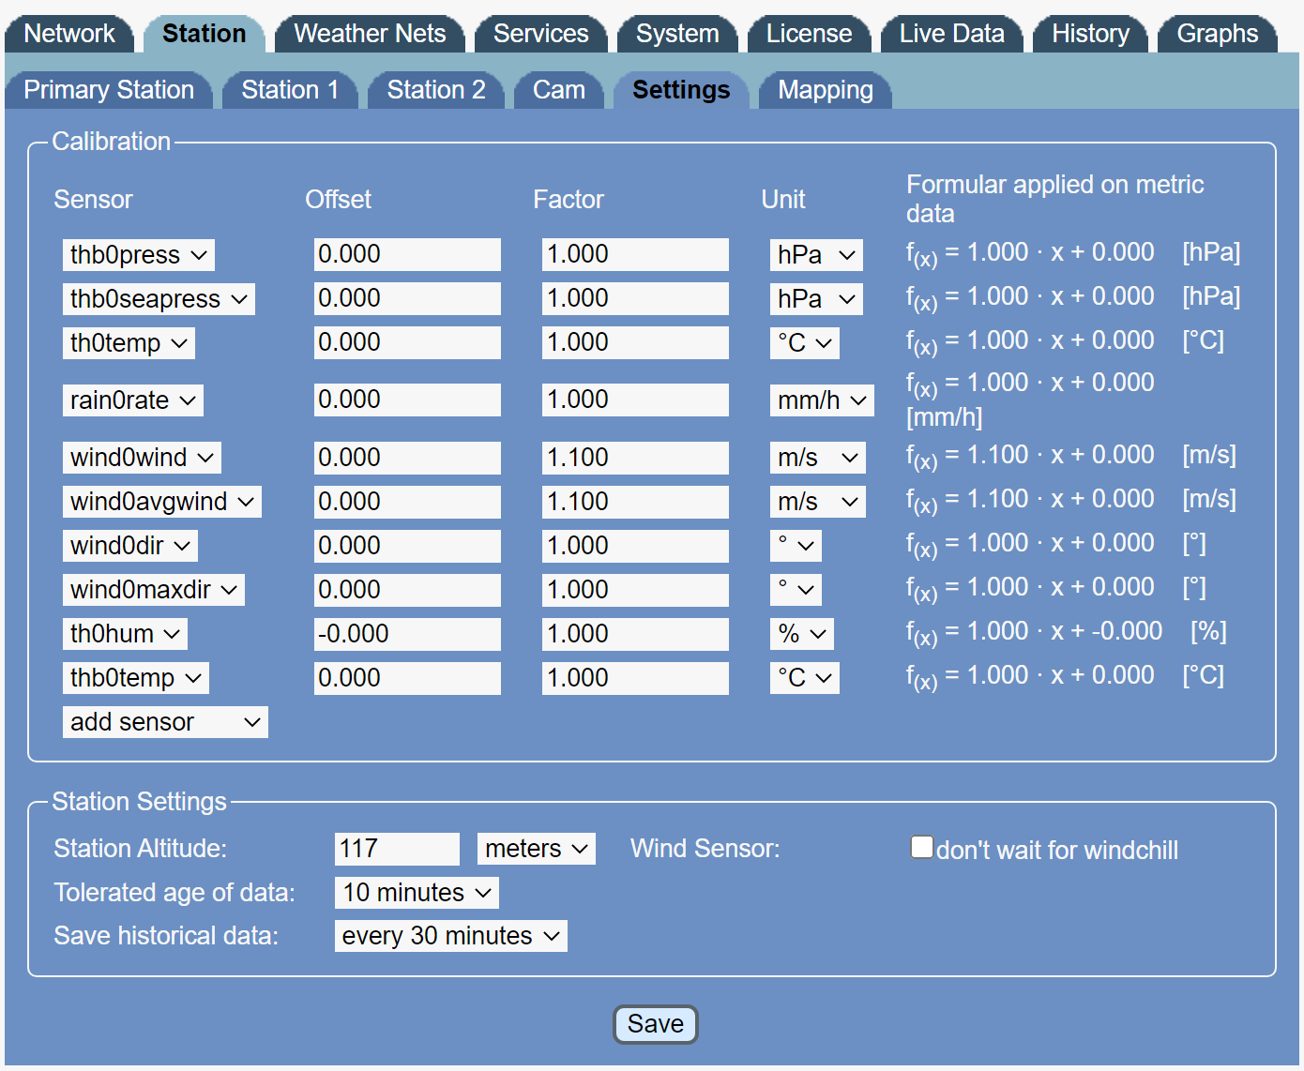Click the Station Altitude input field
Image resolution: width=1304 pixels, height=1071 pixels.
click(397, 849)
